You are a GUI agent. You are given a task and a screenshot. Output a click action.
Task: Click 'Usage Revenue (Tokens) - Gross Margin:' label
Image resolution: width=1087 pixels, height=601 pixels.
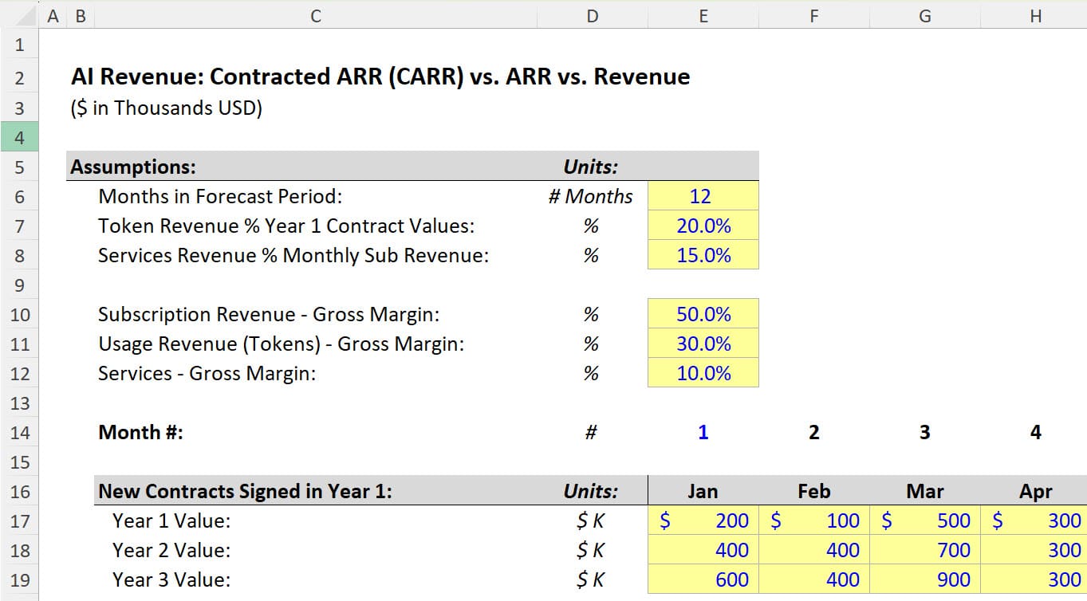click(281, 344)
